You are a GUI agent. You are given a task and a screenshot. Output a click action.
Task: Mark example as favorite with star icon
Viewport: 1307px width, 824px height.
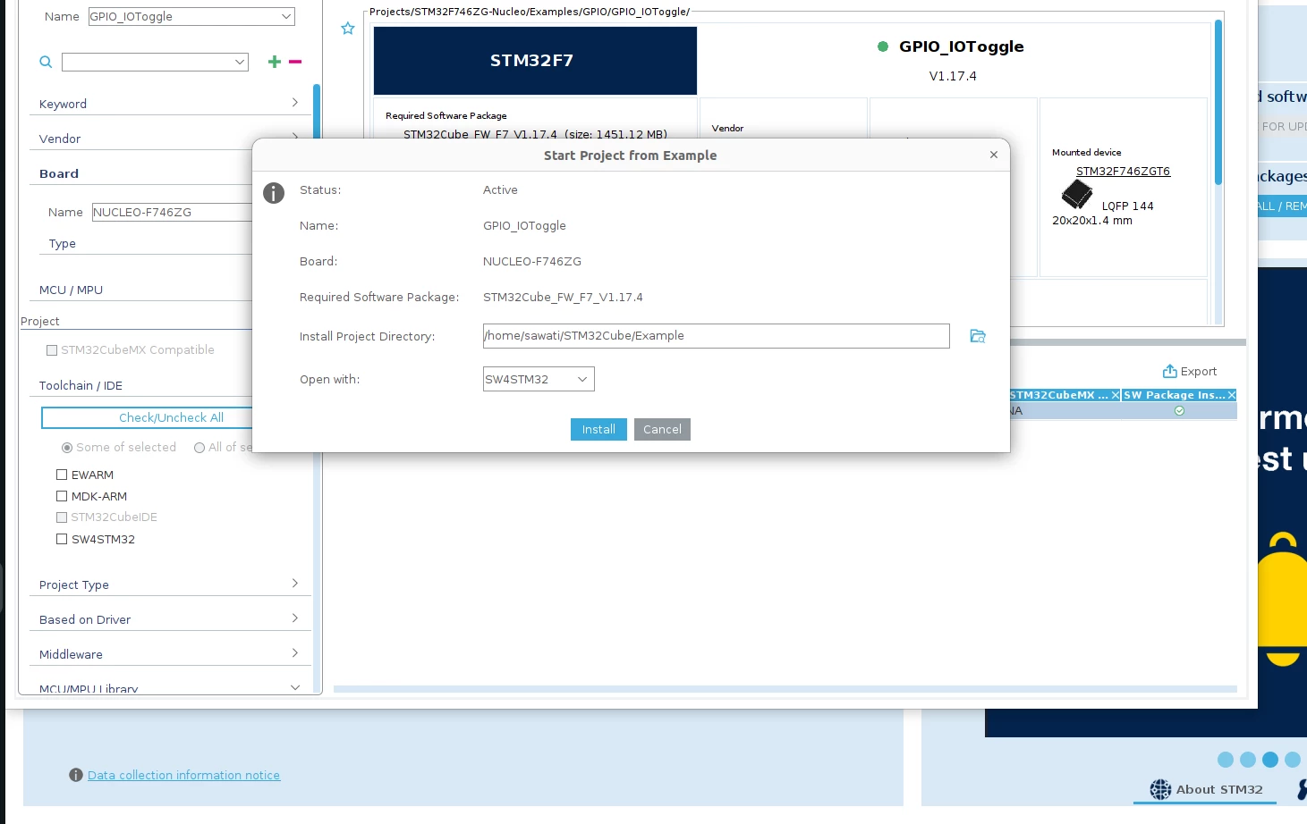point(348,29)
